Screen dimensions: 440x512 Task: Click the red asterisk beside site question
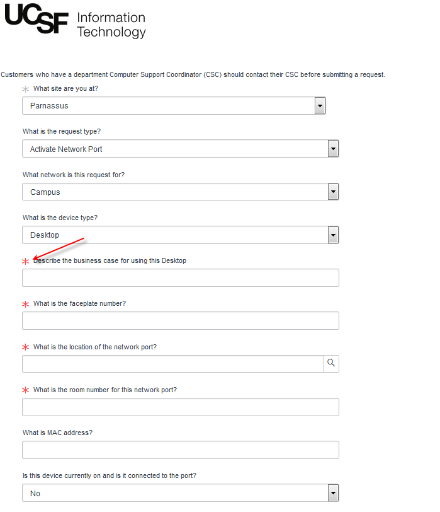coord(25,88)
